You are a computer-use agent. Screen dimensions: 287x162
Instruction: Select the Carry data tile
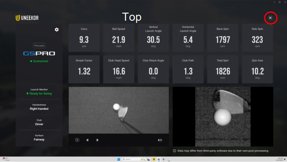pyautogui.click(x=84, y=38)
